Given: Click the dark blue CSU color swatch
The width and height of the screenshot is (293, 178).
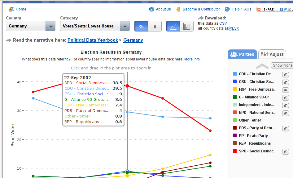Looking at the screenshot, I should point(235,81).
